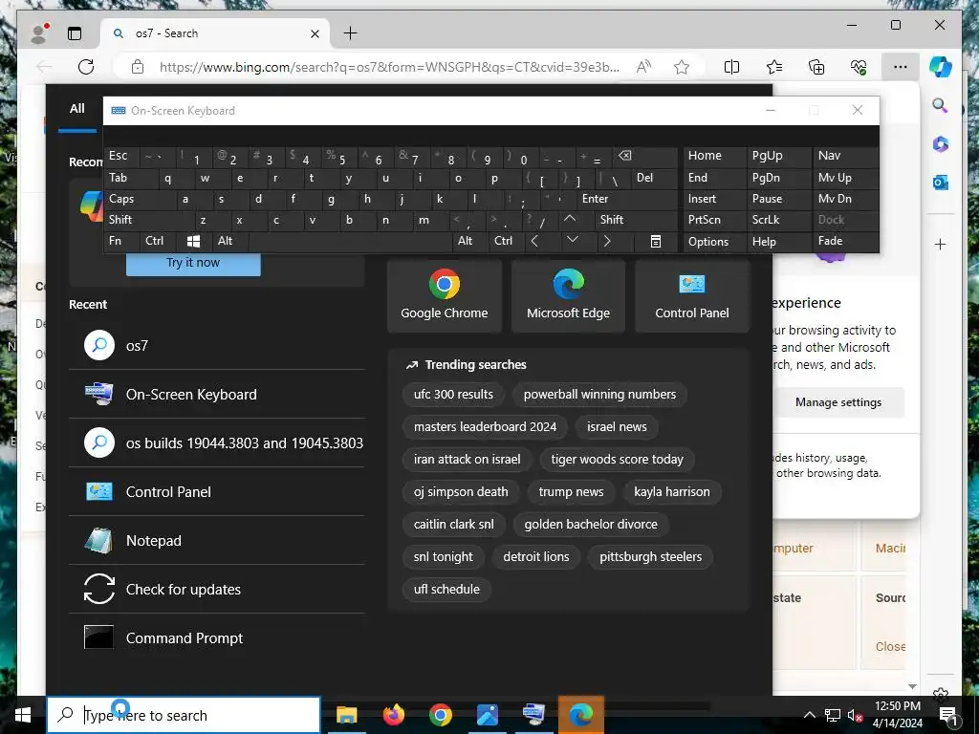979x734 pixels.
Task: Click muted volume icon in tray
Action: (856, 715)
